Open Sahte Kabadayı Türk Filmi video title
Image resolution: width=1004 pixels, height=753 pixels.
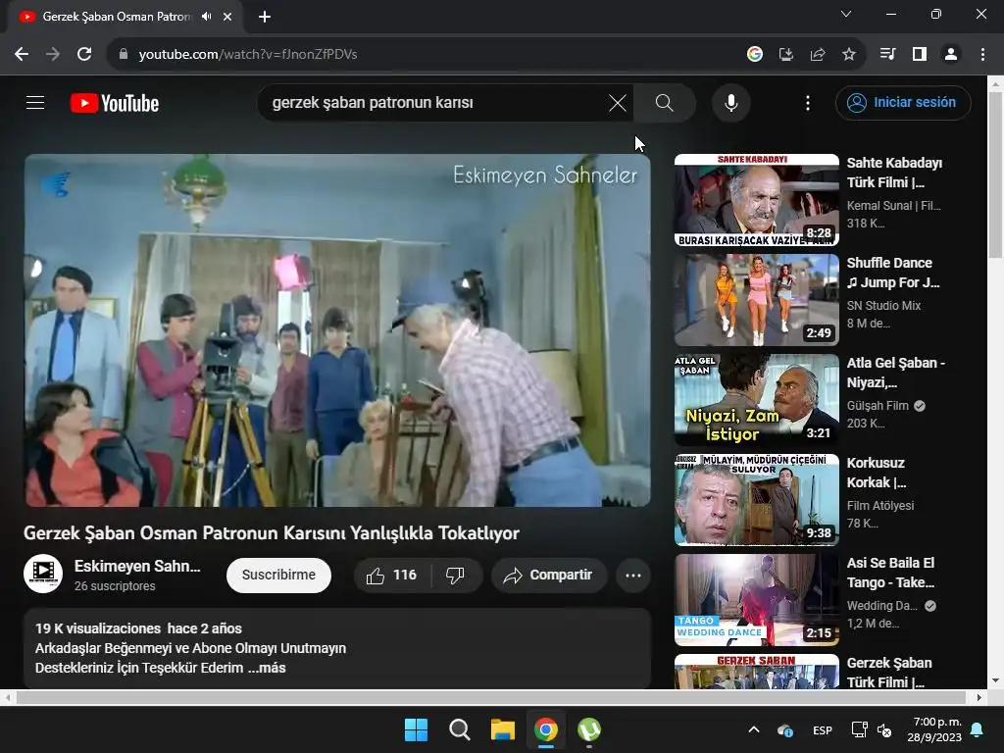pos(894,173)
